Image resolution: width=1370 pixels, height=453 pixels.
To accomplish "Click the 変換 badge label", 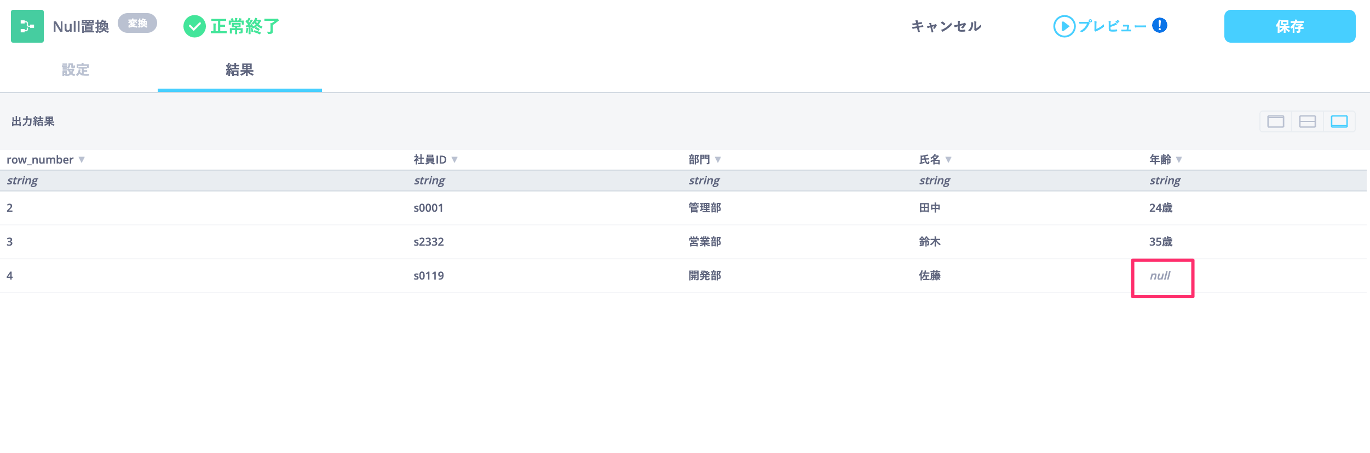I will (137, 24).
